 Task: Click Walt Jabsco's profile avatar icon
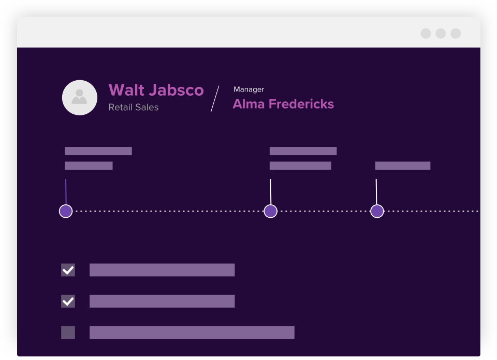80,97
